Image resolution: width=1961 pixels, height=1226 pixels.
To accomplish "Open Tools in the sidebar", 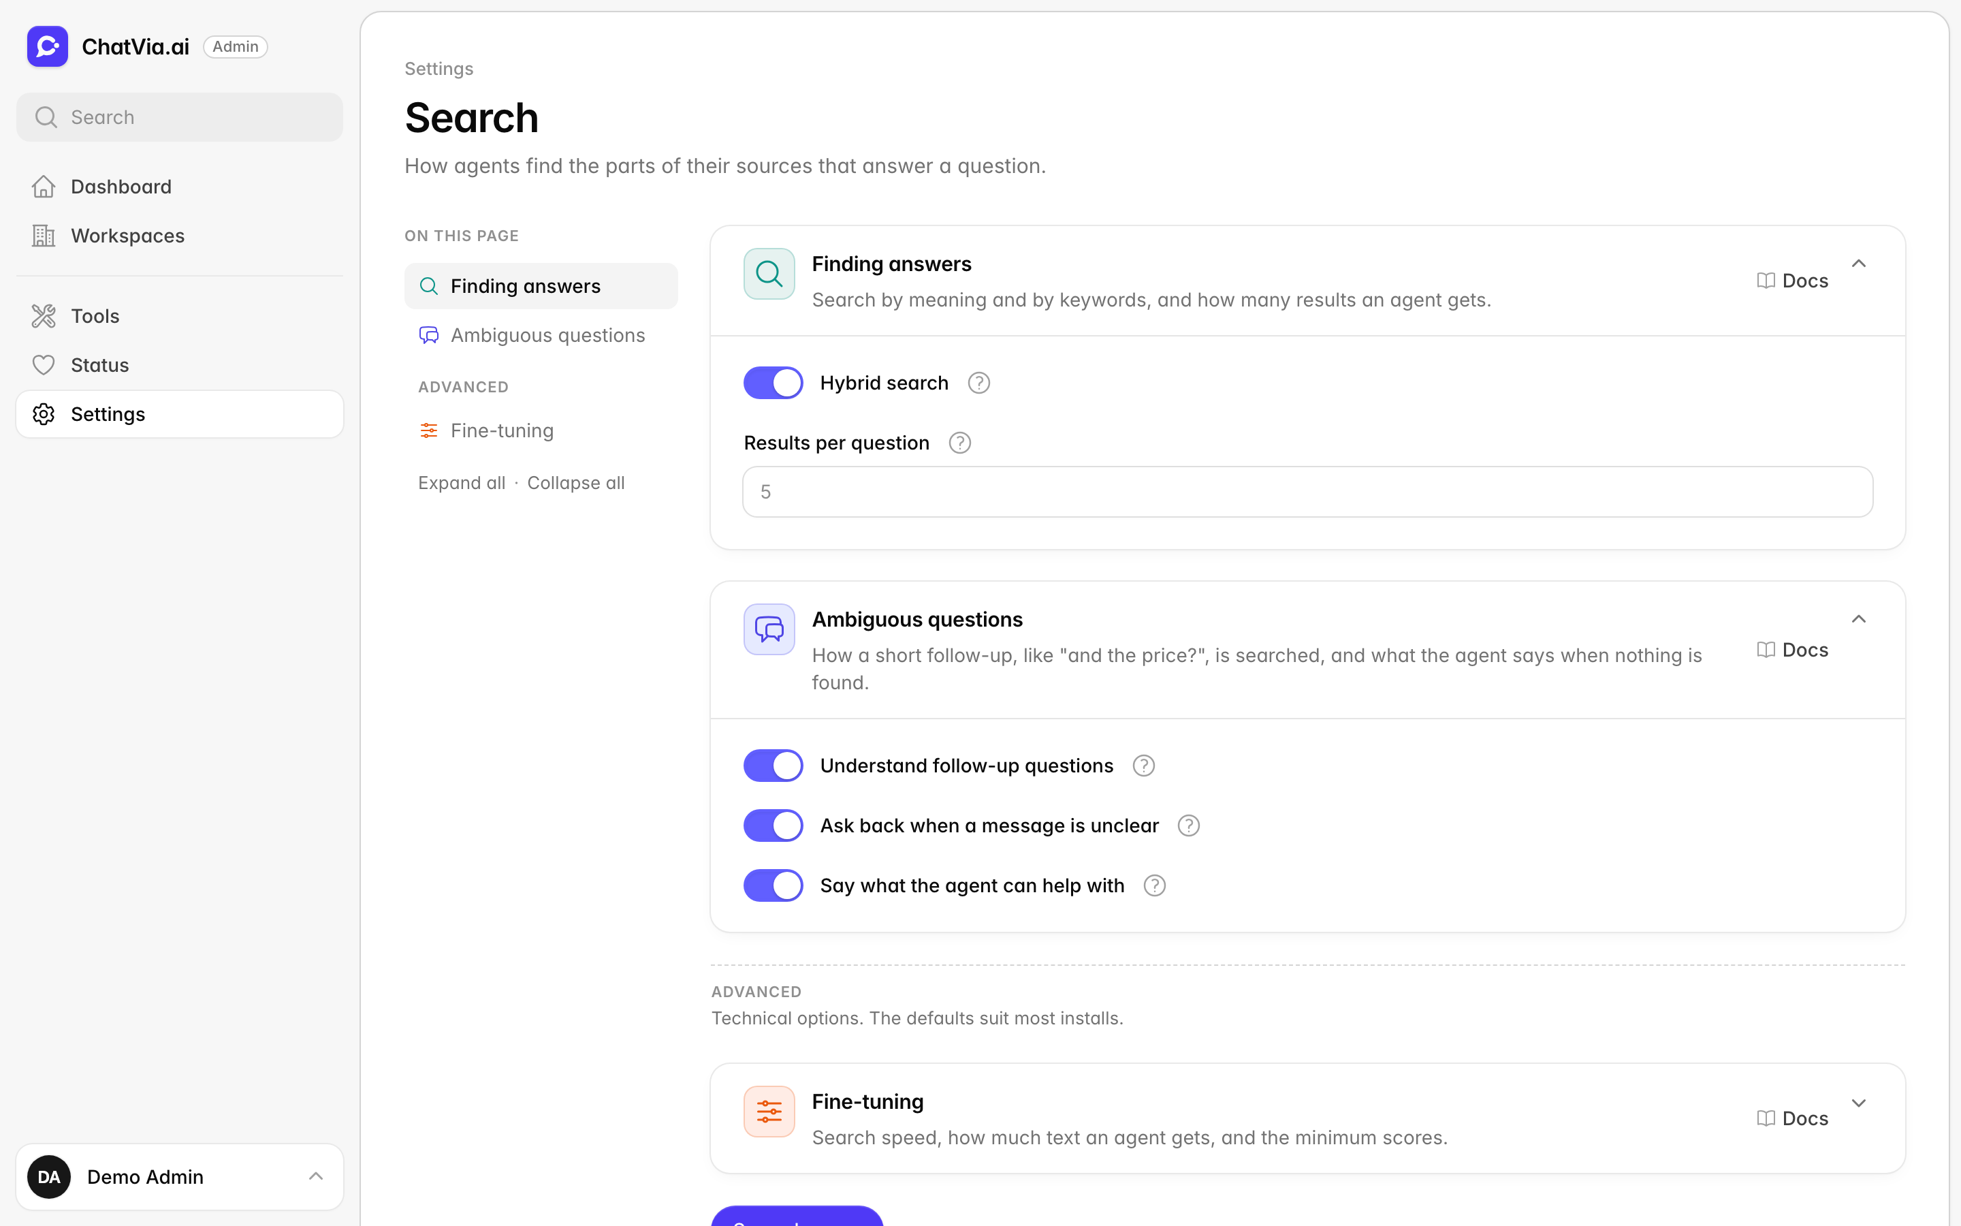I will [x=180, y=316].
